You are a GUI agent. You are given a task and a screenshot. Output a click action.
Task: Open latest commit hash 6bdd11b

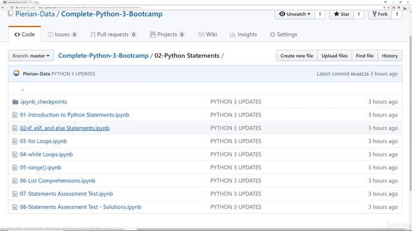[x=360, y=74]
